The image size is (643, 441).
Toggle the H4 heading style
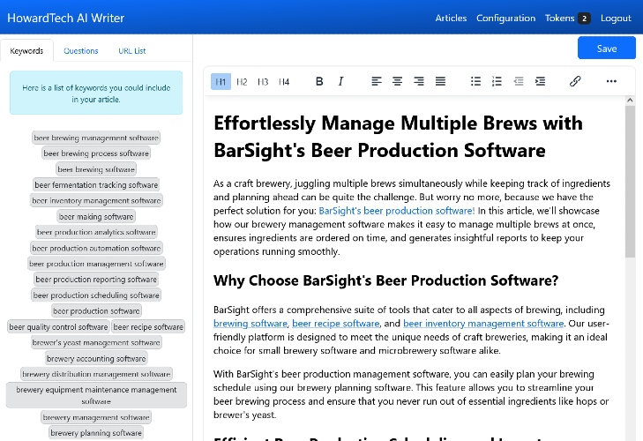(x=284, y=82)
